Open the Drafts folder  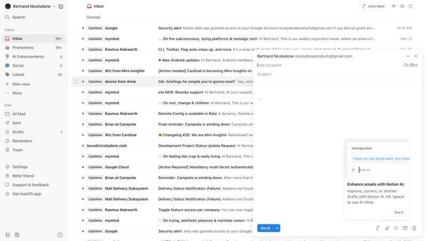tap(34, 132)
